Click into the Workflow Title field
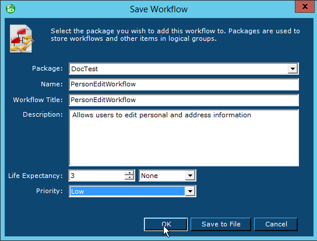The image size is (317, 241). 184,100
